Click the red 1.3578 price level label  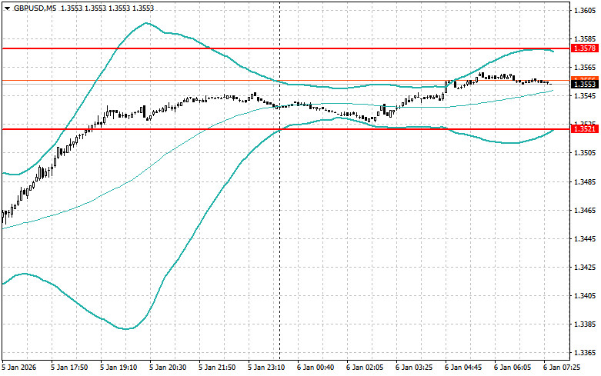click(585, 48)
